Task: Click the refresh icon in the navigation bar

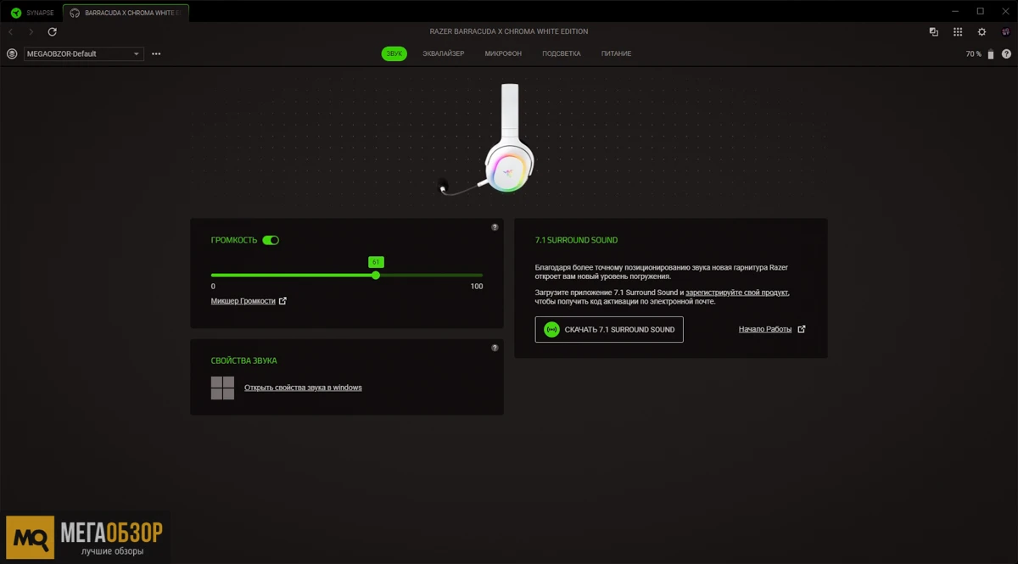Action: pyautogui.click(x=52, y=31)
